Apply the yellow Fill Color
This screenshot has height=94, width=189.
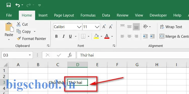96,36
